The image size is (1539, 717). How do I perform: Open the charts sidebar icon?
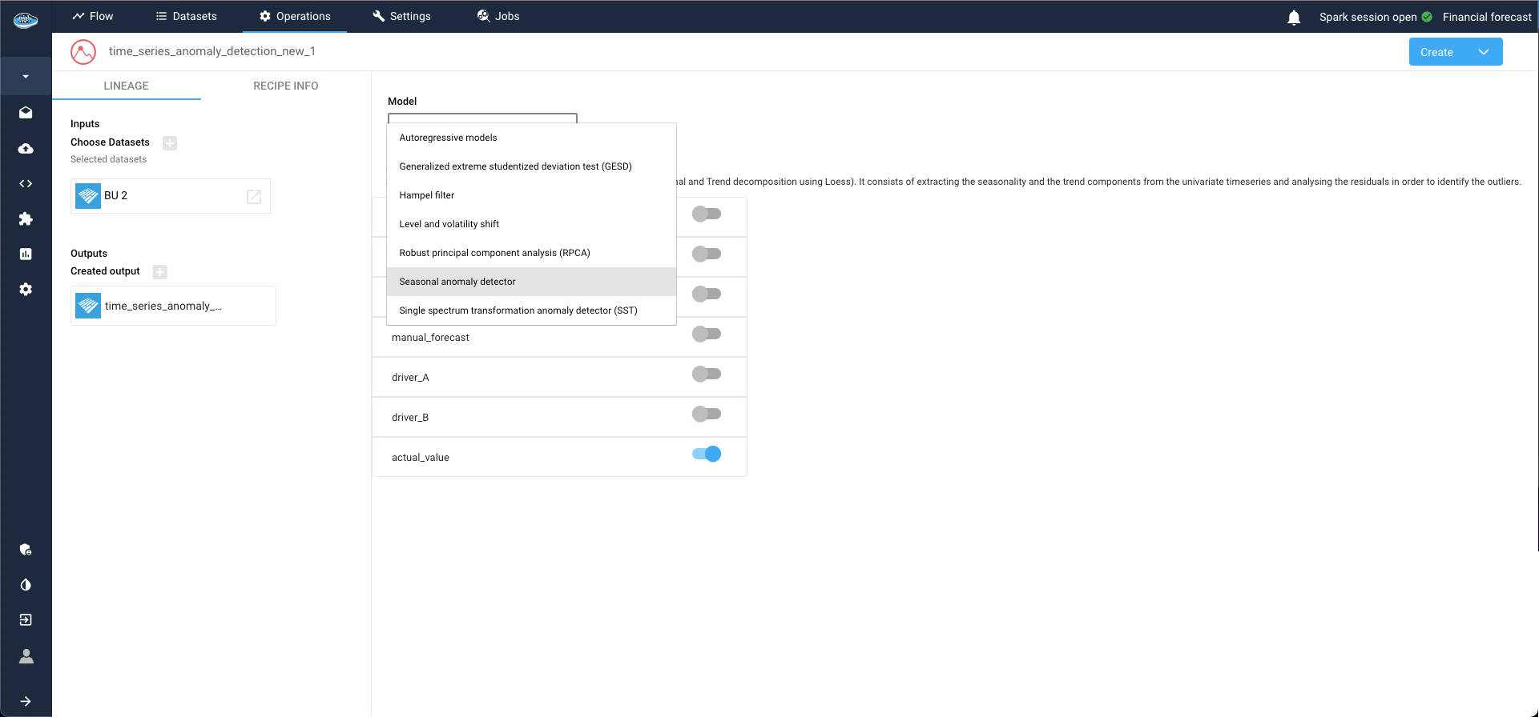point(26,254)
